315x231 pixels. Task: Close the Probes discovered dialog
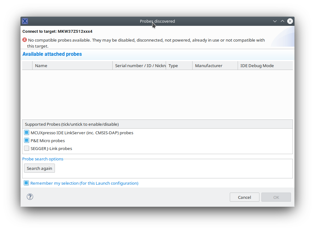point(290,21)
